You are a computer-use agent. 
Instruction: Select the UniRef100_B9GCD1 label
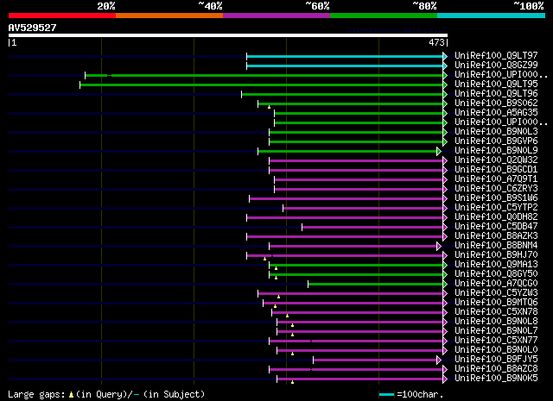[x=496, y=170]
